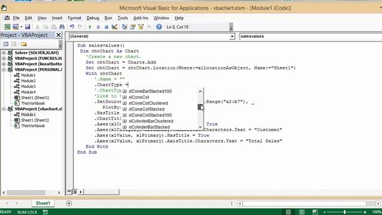Choose xlConeColStacked from autocomplete list

pyautogui.click(x=146, y=109)
